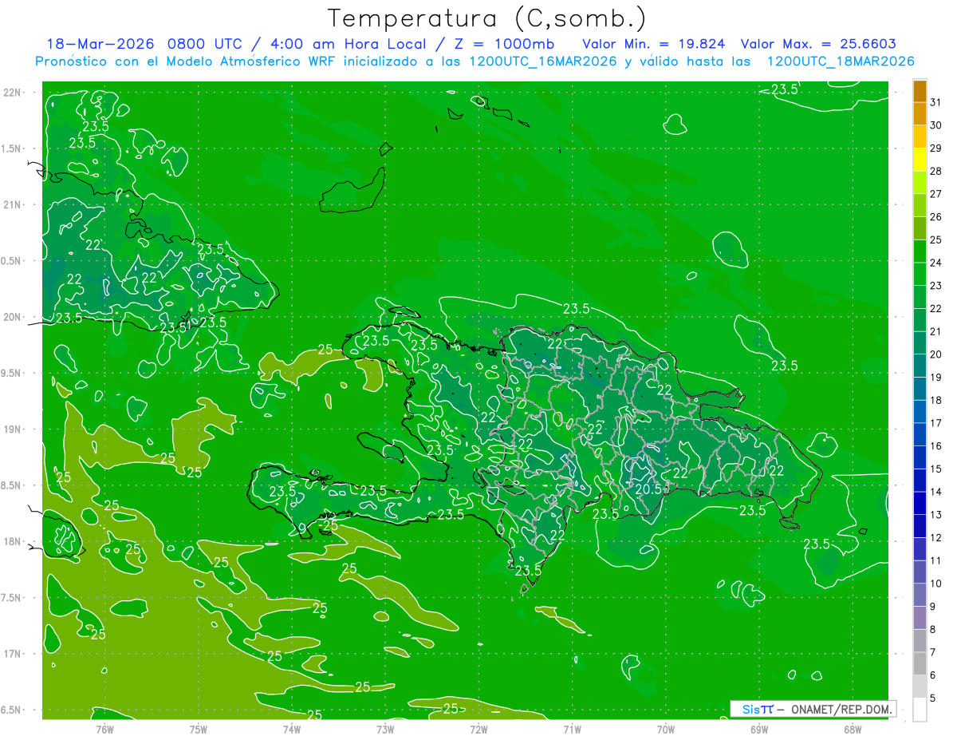This screenshot has height=740, width=957.
Task: Click the '19N' latitude axis label
Action: coord(12,429)
